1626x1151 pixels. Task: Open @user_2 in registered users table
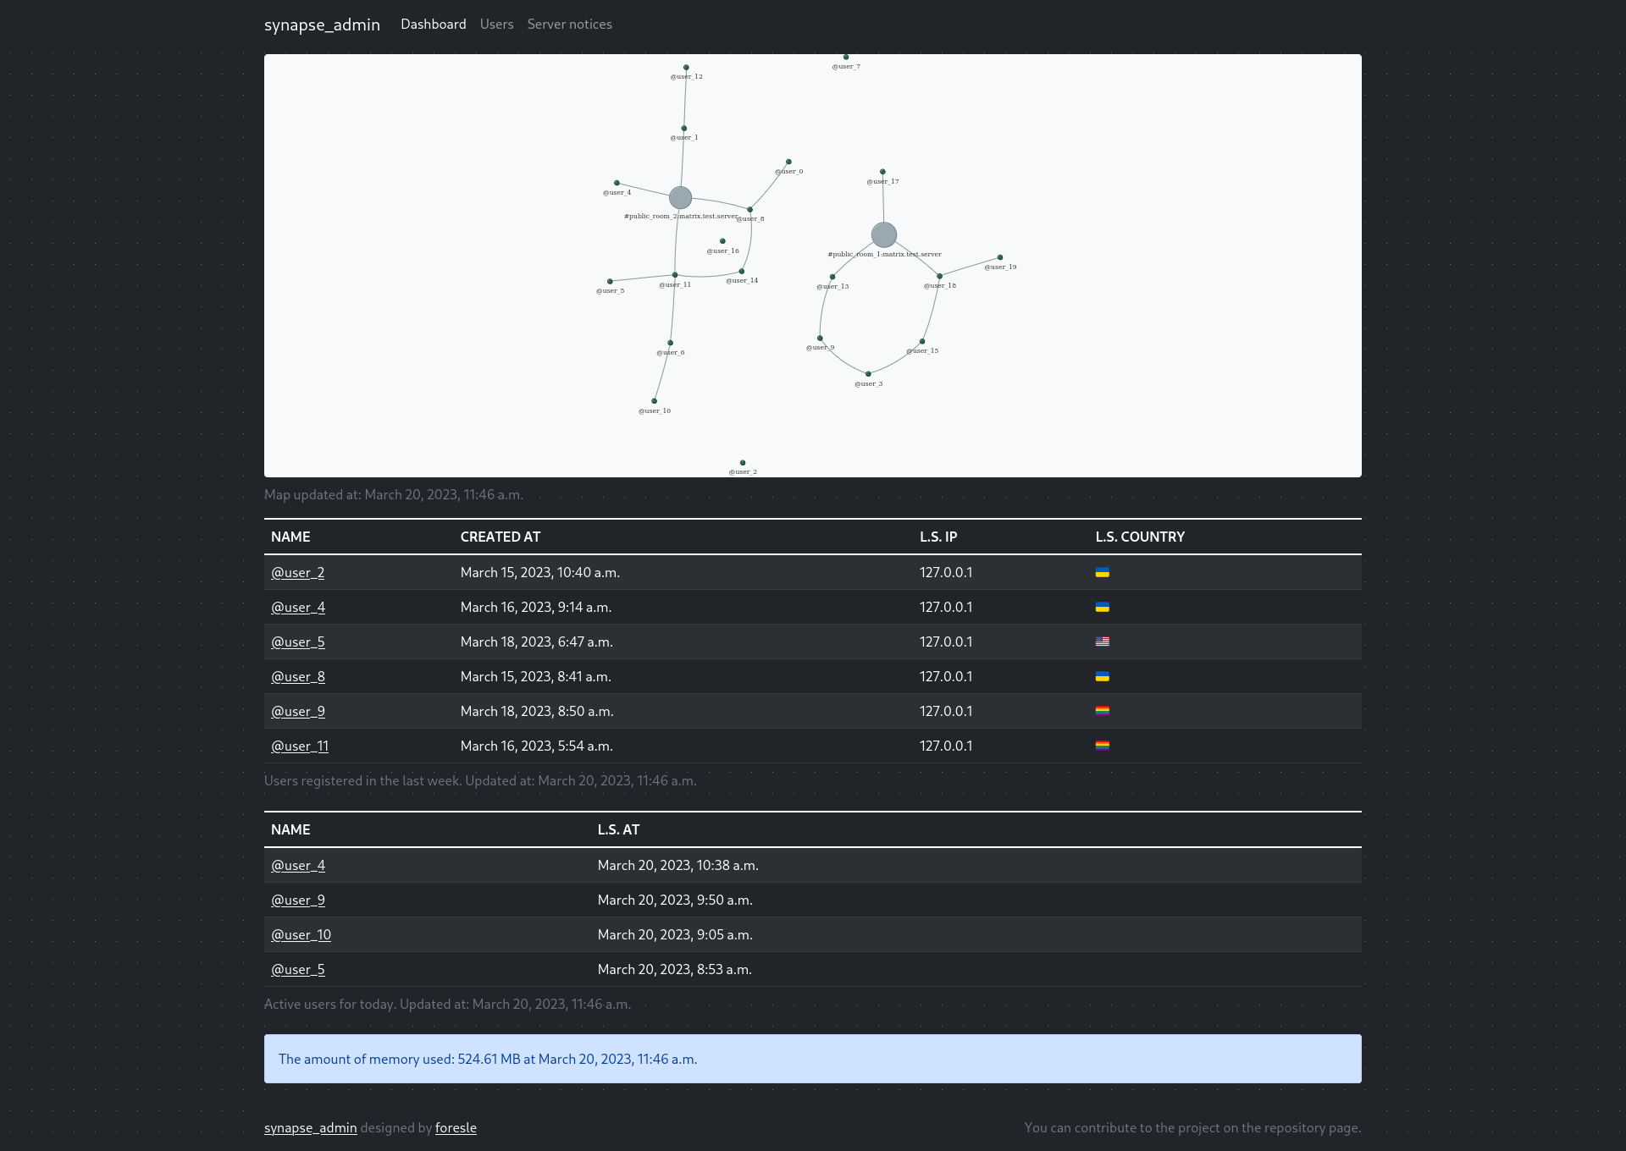click(297, 573)
